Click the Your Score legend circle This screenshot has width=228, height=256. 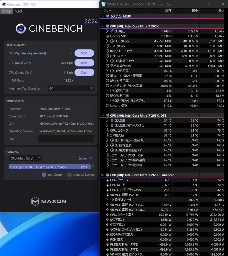44,175
